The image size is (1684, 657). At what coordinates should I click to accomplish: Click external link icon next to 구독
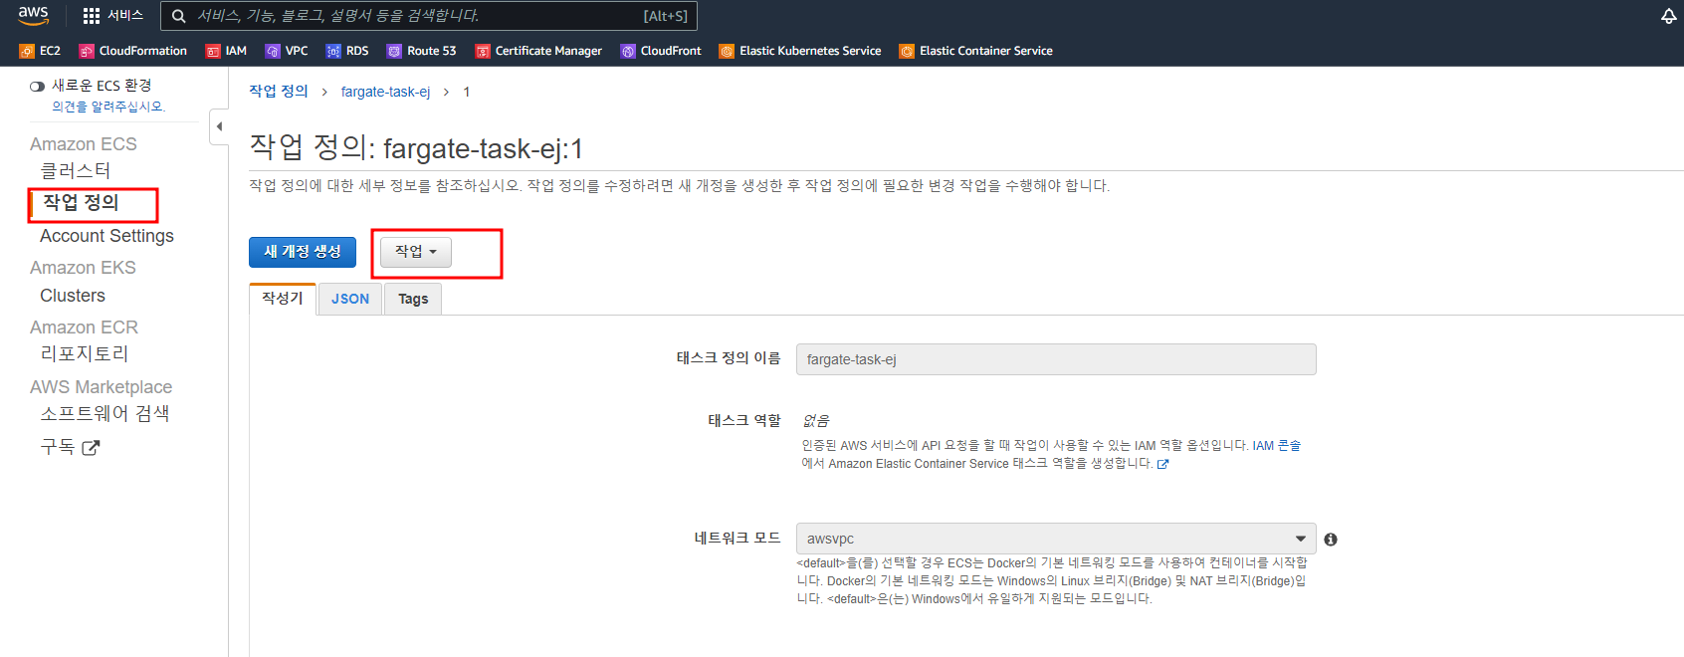point(91,448)
